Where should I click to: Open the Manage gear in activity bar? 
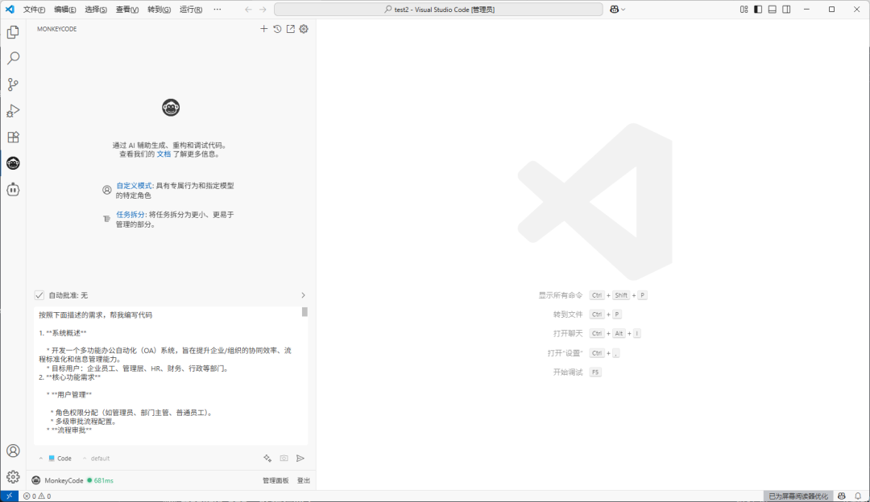[x=14, y=477]
